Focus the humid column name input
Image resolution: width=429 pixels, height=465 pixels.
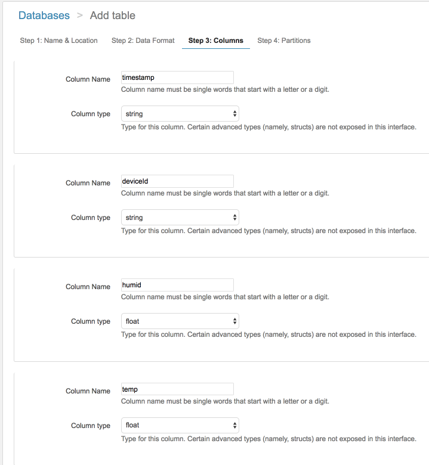pos(177,285)
